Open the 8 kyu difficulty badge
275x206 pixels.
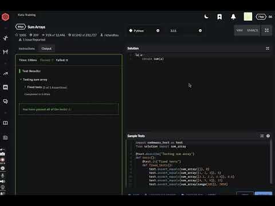pyautogui.click(x=21, y=27)
